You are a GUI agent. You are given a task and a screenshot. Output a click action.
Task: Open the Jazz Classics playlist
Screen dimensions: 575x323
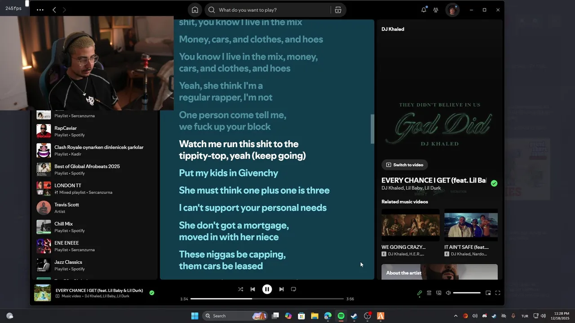pos(94,265)
